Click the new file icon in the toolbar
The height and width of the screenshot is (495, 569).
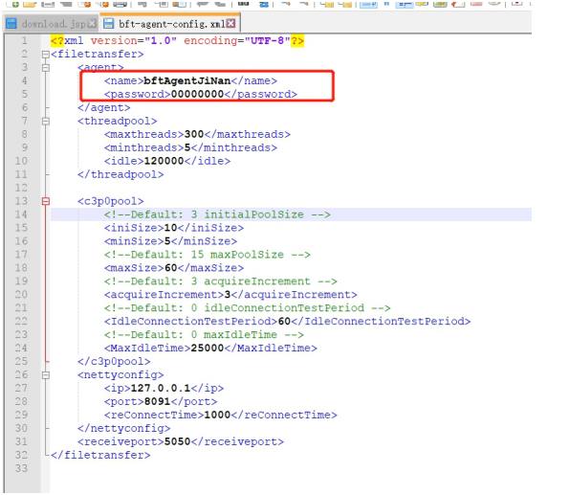[x=13, y=4]
